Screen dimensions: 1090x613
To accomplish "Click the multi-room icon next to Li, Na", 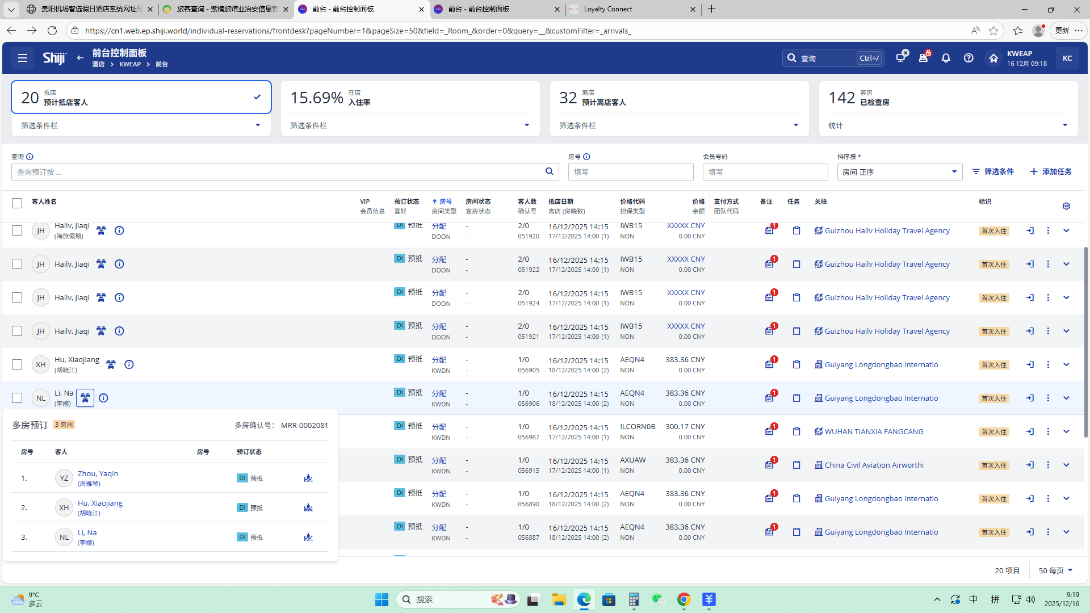I will tap(85, 398).
